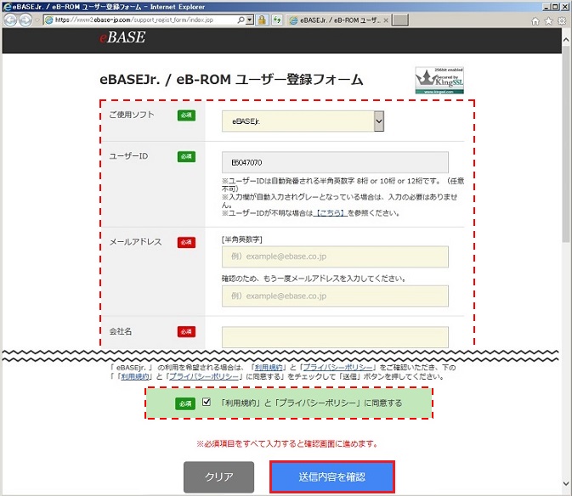Expand the address bar history dropdown arrow
Screen dimensions: 572x496
point(250,20)
